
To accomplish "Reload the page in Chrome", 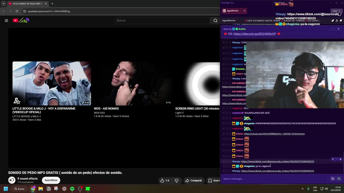I will pos(17,11).
